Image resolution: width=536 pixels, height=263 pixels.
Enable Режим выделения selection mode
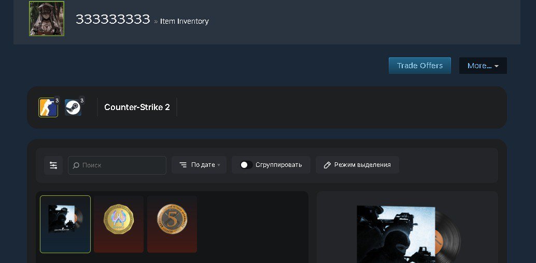(357, 165)
